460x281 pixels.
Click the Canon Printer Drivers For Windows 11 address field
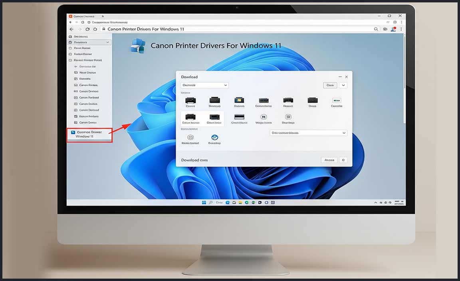tap(240, 29)
